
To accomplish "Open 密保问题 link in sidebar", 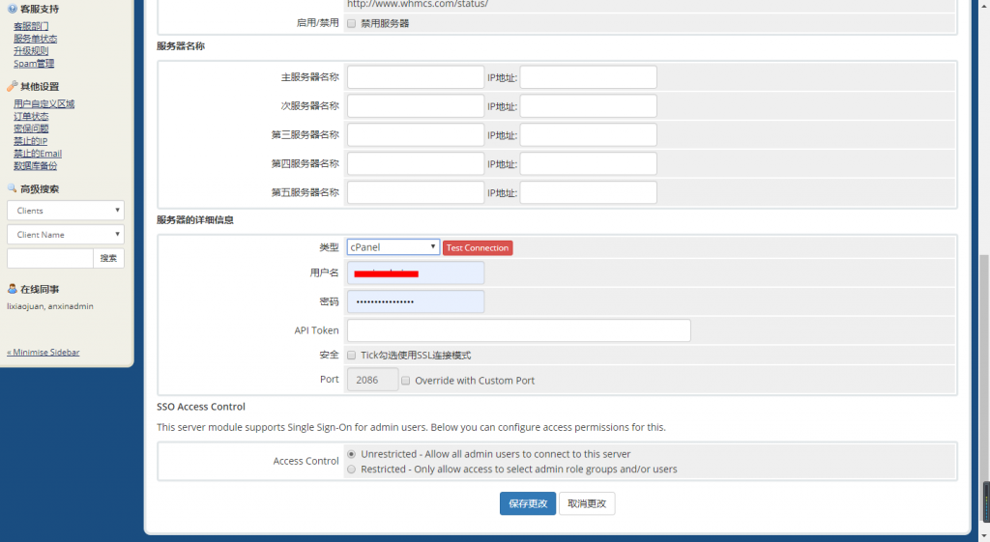I will pos(31,128).
